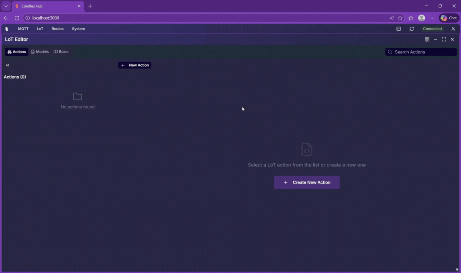Image resolution: width=461 pixels, height=273 pixels.
Task: Click the magnifier icon in Search Actions field
Action: pyautogui.click(x=390, y=52)
